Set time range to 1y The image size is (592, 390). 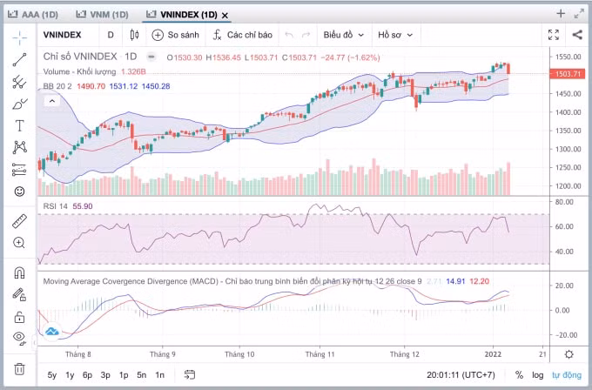pyautogui.click(x=70, y=375)
